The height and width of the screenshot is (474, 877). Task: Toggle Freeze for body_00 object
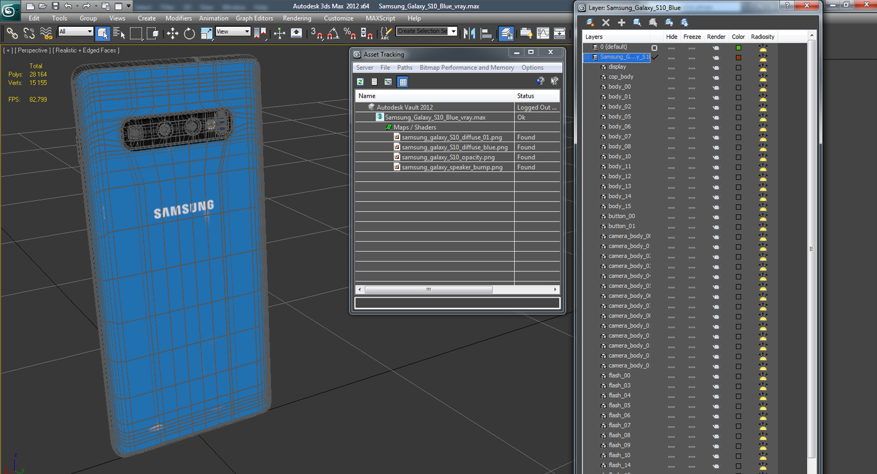692,87
